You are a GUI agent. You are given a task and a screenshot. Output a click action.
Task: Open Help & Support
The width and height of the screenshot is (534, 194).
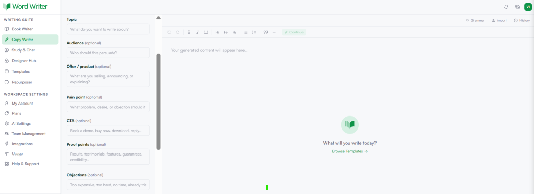(x=30, y=164)
